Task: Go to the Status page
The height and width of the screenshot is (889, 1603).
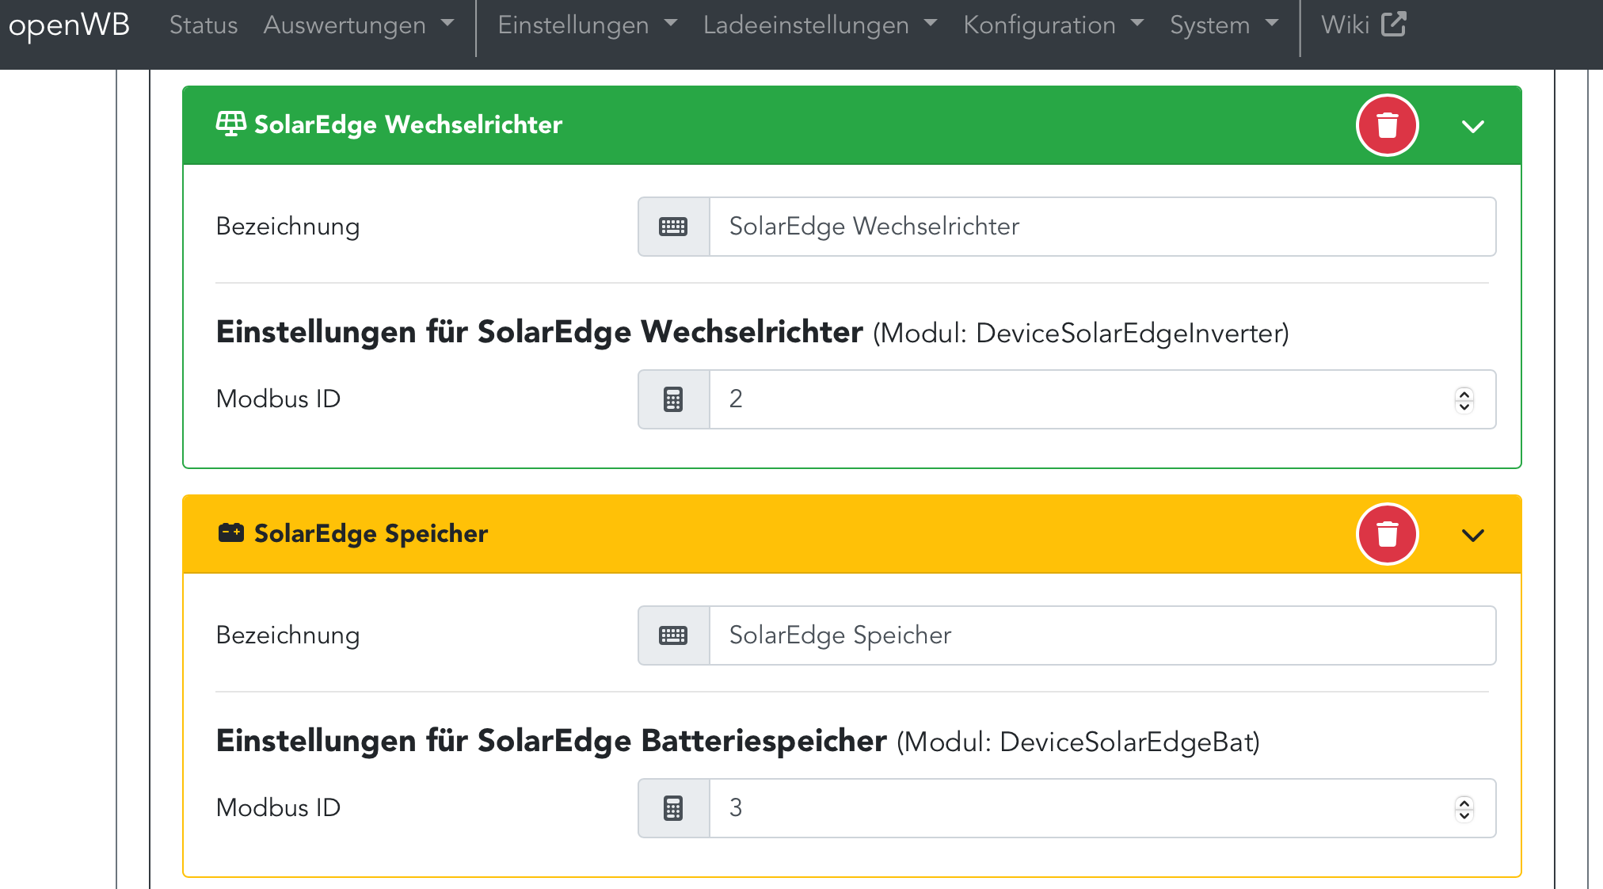Action: [204, 25]
